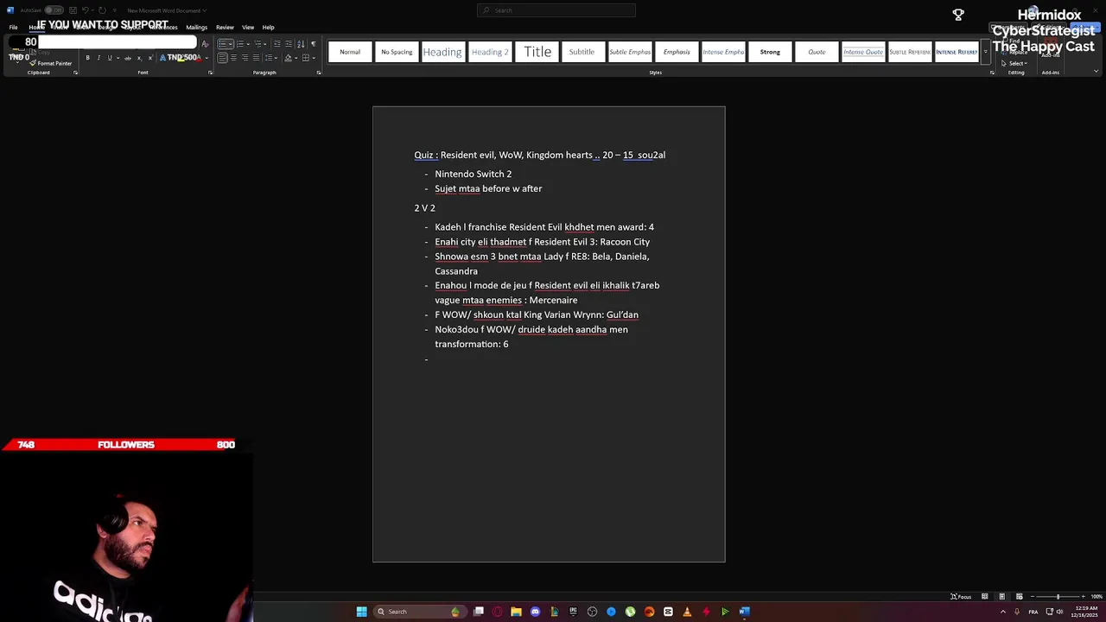Clear all formatting icon
This screenshot has width=1106, height=622.
tap(205, 44)
